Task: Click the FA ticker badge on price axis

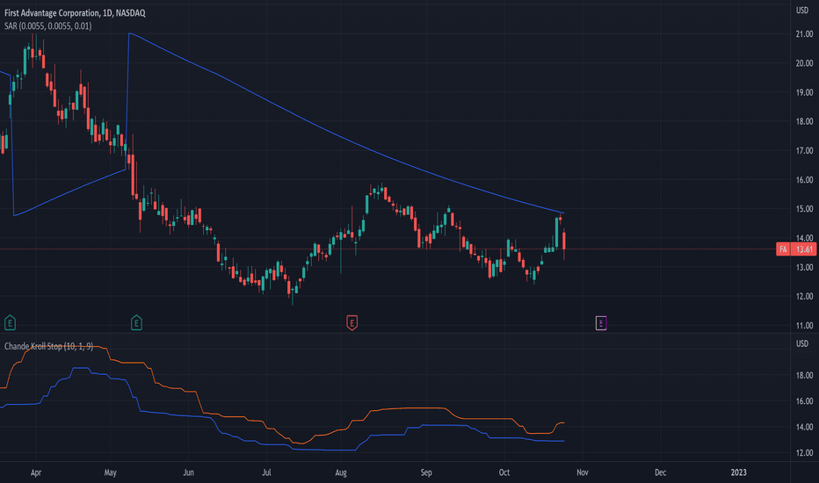Action: [x=782, y=249]
